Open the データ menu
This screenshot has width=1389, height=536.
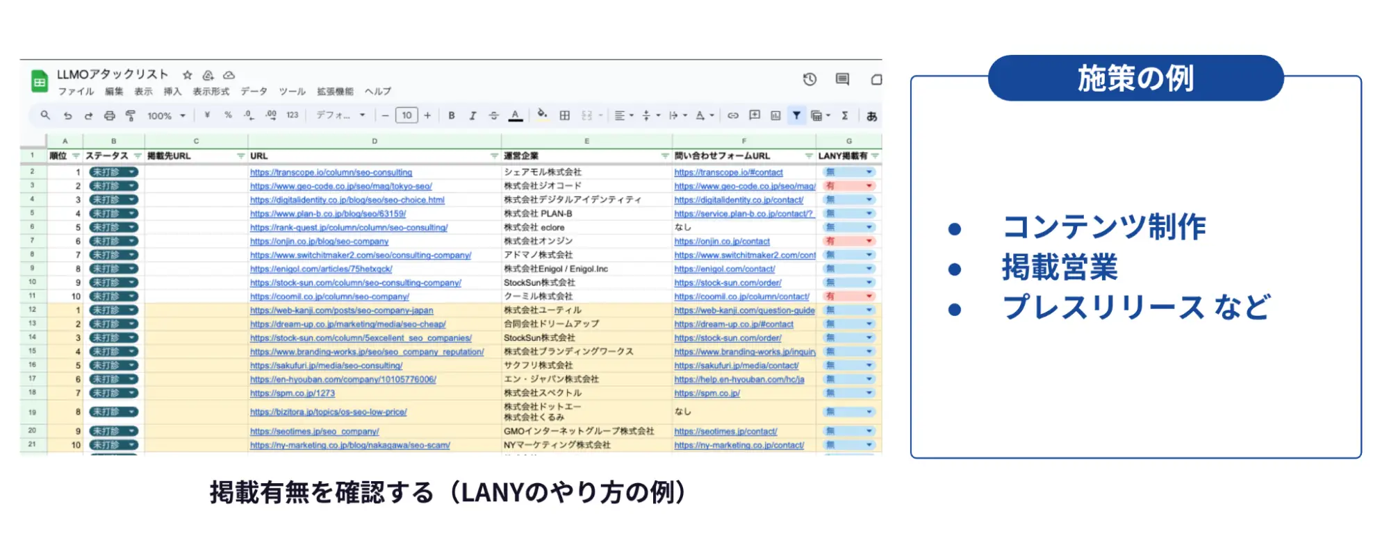point(254,92)
